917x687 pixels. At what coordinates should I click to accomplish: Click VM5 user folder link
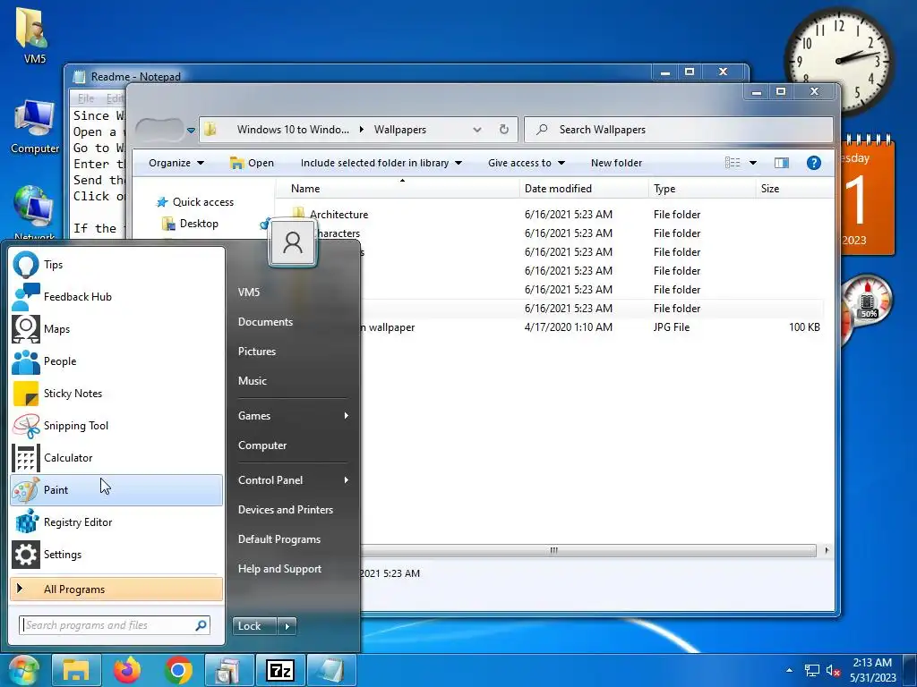(249, 293)
